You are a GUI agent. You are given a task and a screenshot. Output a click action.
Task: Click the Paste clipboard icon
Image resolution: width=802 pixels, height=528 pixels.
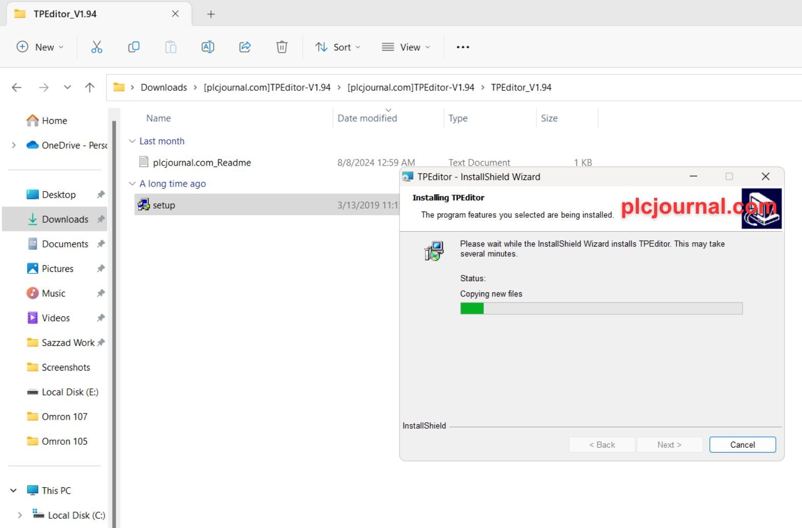(x=171, y=47)
